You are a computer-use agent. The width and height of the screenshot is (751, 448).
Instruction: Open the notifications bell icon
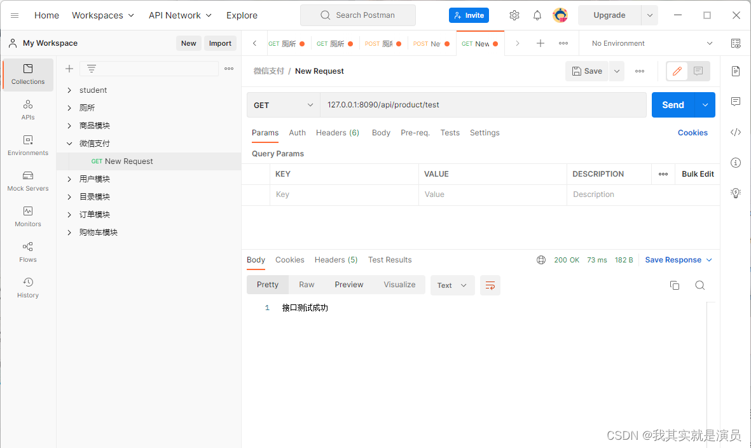537,15
